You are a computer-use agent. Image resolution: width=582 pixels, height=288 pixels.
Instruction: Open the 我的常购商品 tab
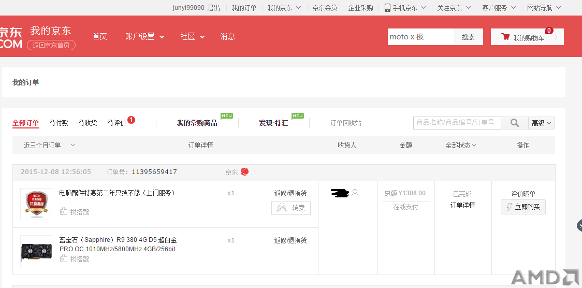(x=197, y=123)
